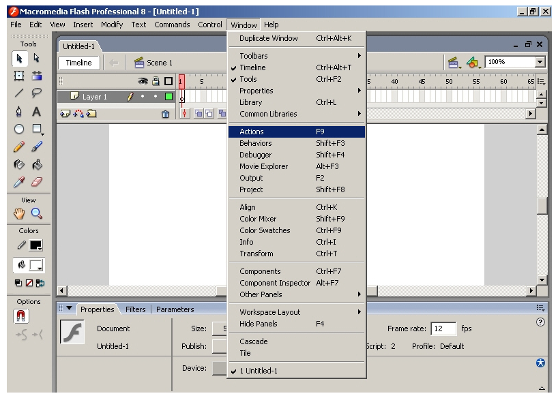Select the Subselection tool
The width and height of the screenshot is (558, 398).
[37, 58]
